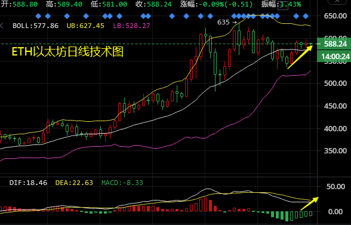Click the 650.00 price axis label
351x225 pixels.
335,16
